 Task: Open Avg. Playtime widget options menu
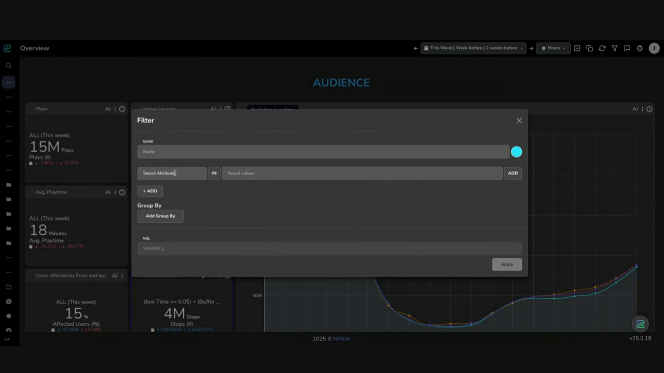[115, 192]
